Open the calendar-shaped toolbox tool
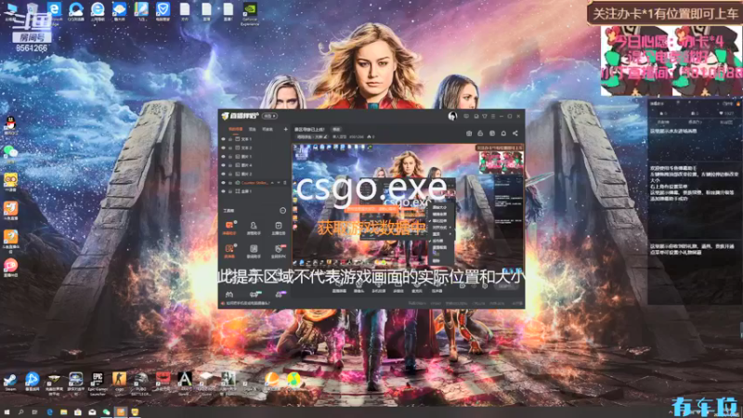Screen dimensions: 743x418 coord(278,228)
